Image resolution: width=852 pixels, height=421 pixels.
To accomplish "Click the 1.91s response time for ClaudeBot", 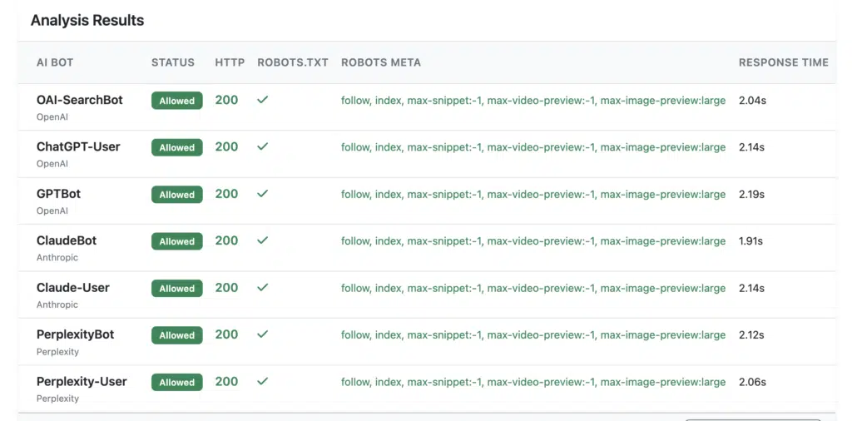I will pos(750,240).
